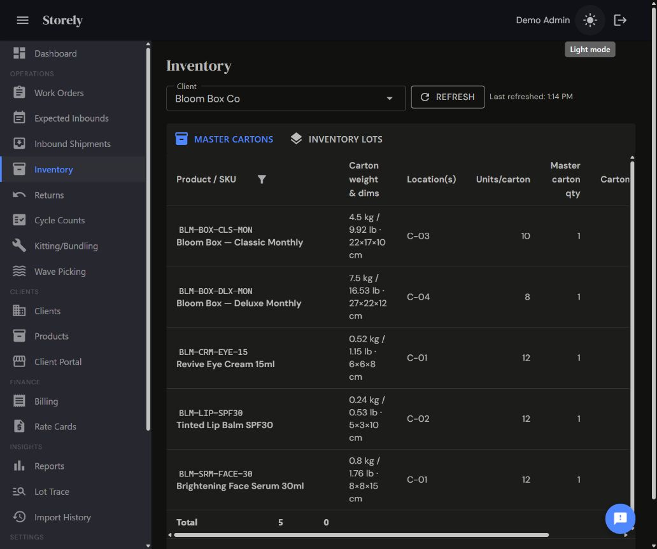Click the sidebar vertical scrollbar
Image resolution: width=657 pixels, height=549 pixels.
coord(148,239)
